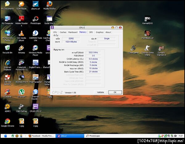The width and height of the screenshot is (185, 144).
Task: Click OK in the CPU-Z window
Action: (115, 92)
